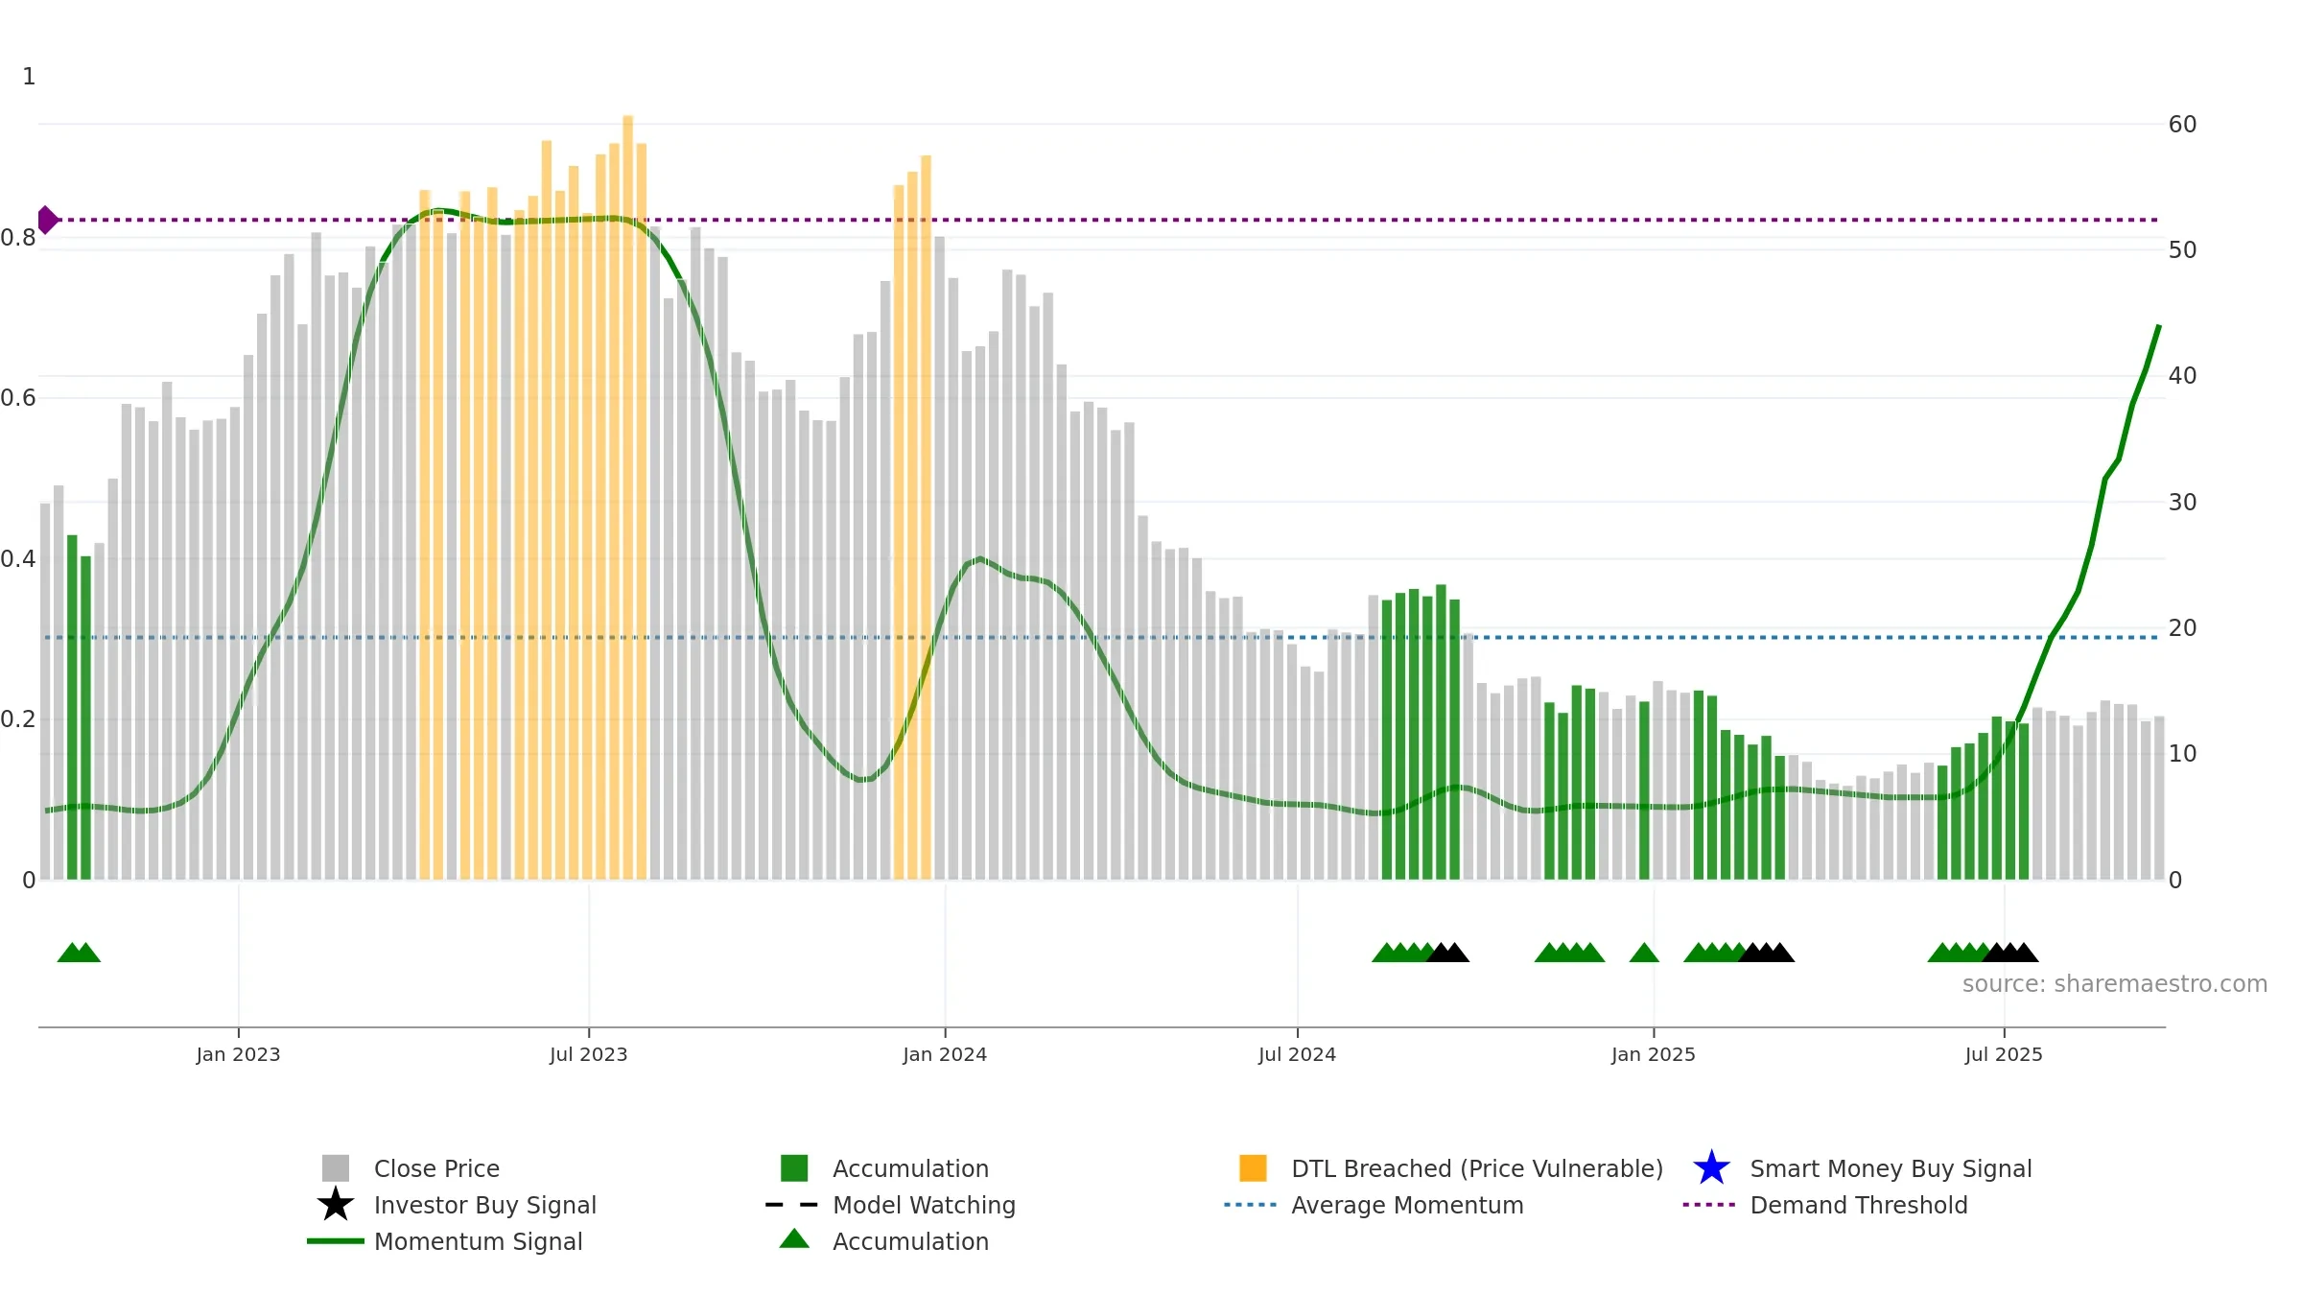This screenshot has width=2302, height=1295.
Task: Click the Jan 2023 axis label
Action: pyautogui.click(x=238, y=1054)
